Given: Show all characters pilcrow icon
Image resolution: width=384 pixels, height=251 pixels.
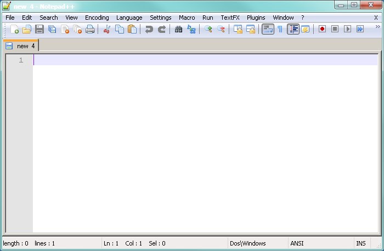Looking at the screenshot, I should [280, 29].
